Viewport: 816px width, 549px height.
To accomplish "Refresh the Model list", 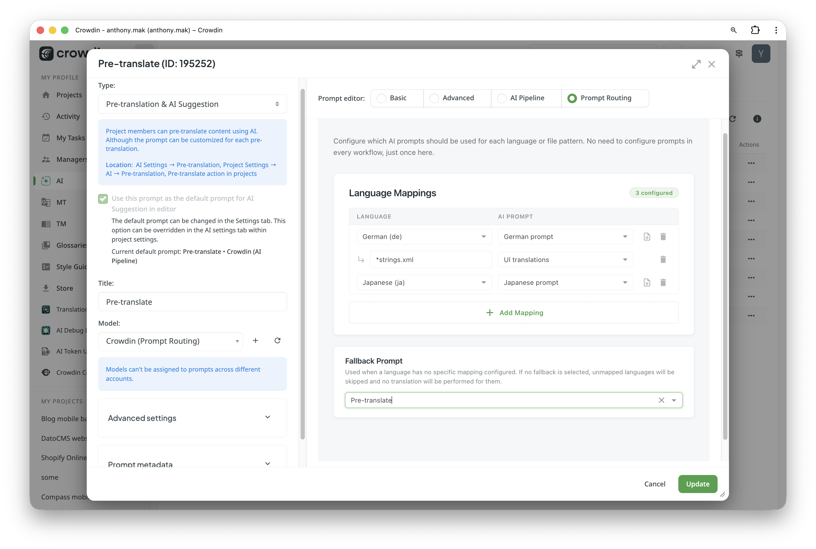I will (x=277, y=341).
